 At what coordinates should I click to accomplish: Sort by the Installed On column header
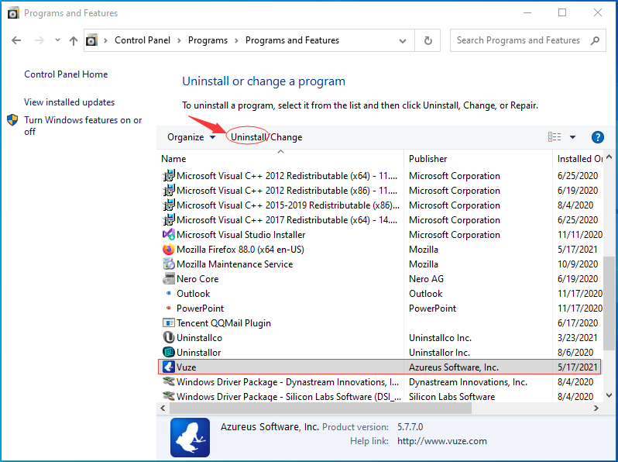tap(580, 159)
